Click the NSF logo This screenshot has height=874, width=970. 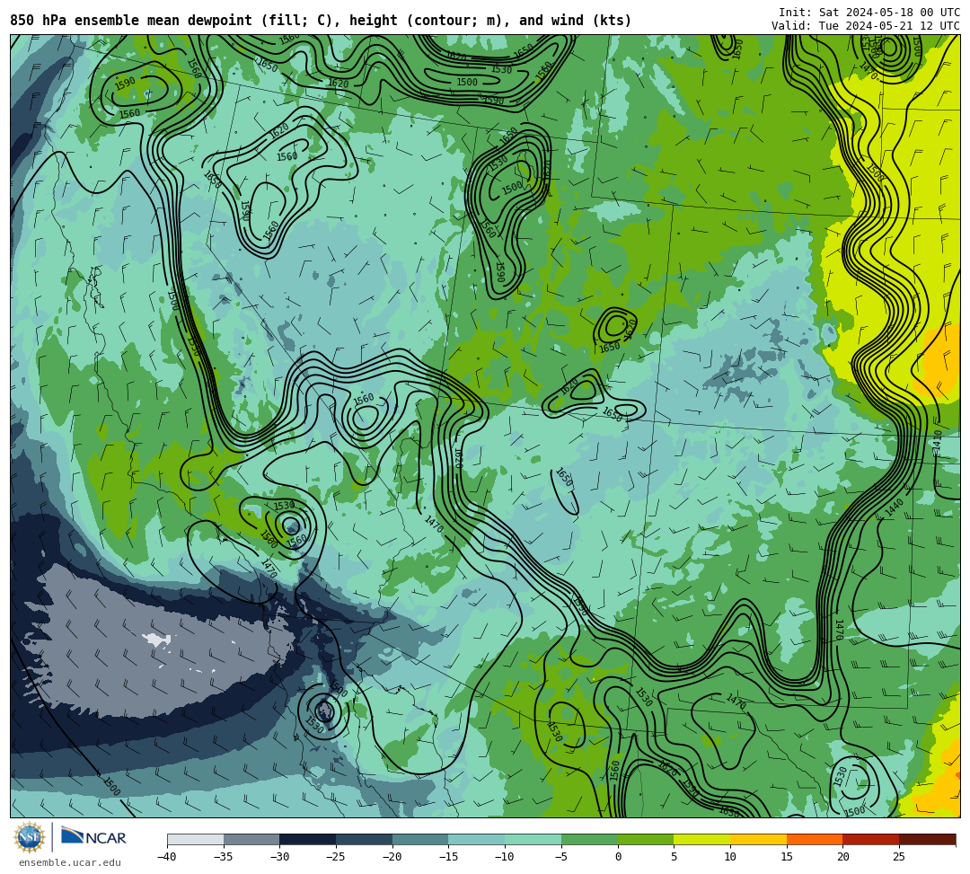click(30, 838)
